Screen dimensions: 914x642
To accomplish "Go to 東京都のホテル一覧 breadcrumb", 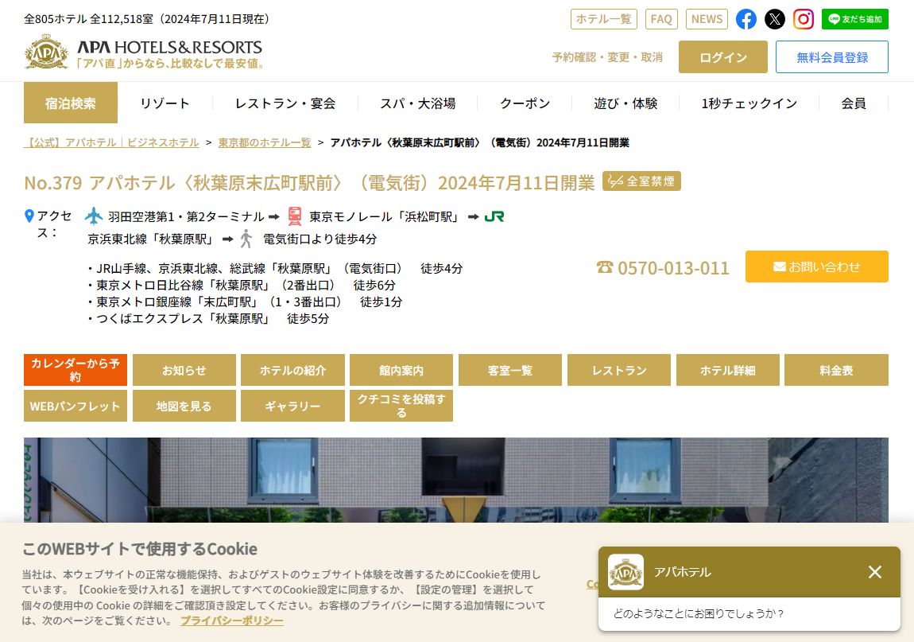I will click(265, 142).
